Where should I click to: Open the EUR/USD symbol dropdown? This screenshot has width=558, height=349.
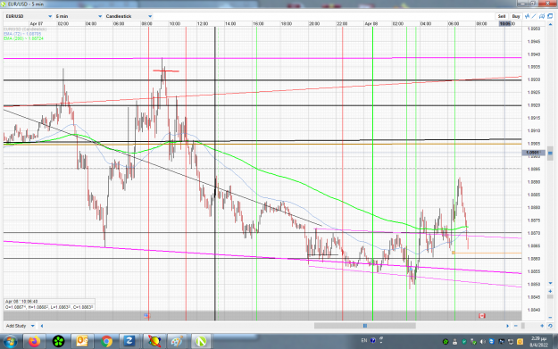[x=29, y=16]
